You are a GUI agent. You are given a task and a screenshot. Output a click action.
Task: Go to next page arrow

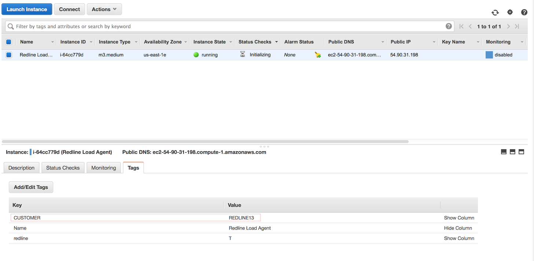point(508,26)
